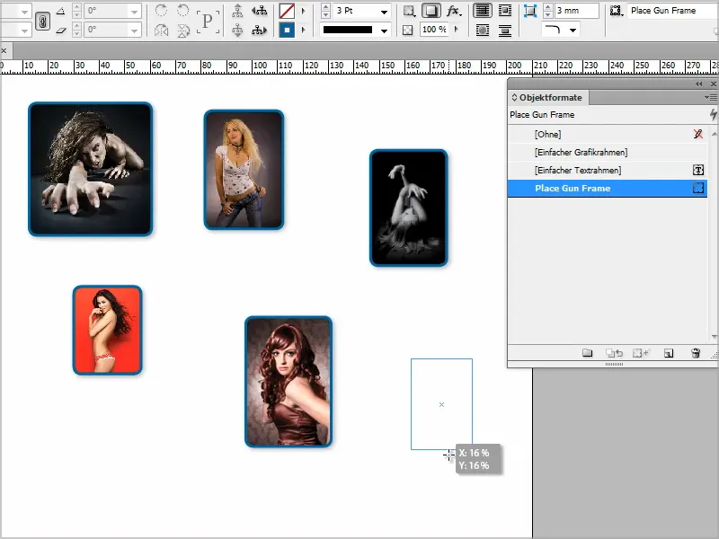Select the Objektformate panel tab
The image size is (719, 539).
(547, 97)
